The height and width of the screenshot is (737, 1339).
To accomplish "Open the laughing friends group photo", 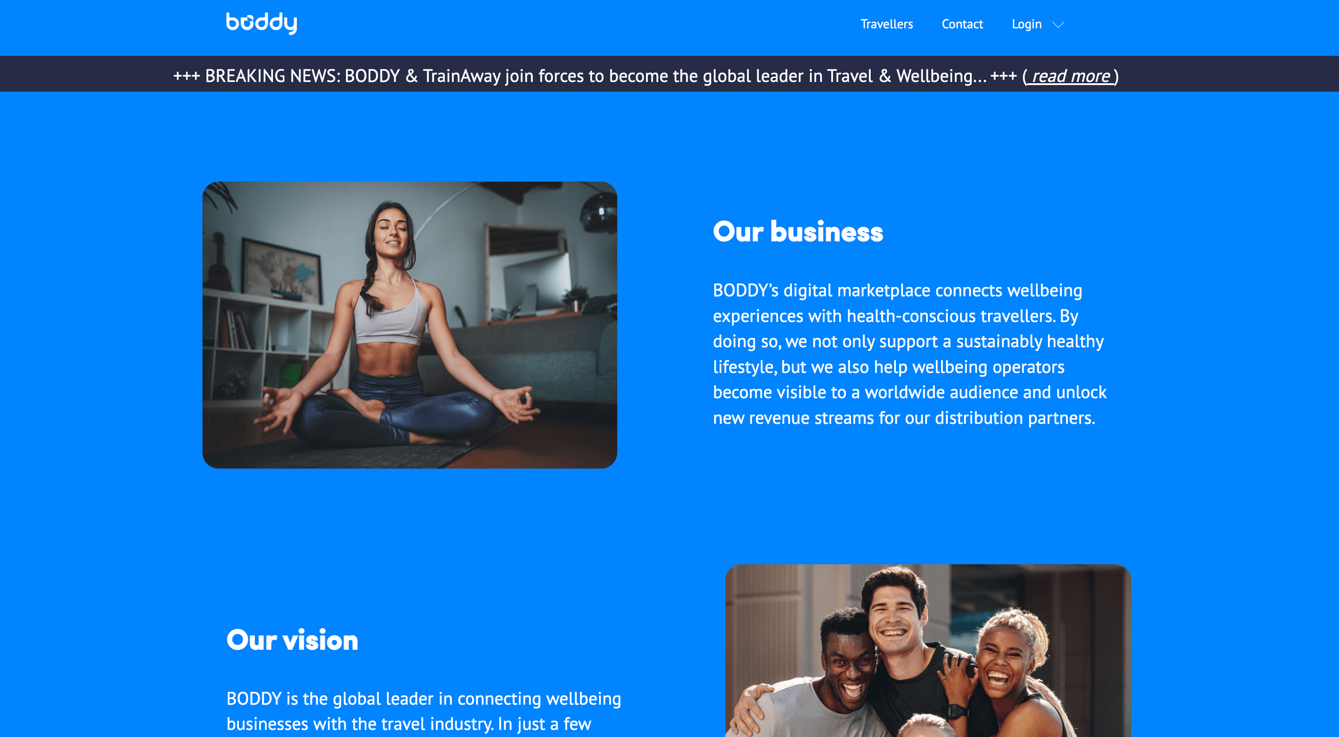I will [x=928, y=651].
